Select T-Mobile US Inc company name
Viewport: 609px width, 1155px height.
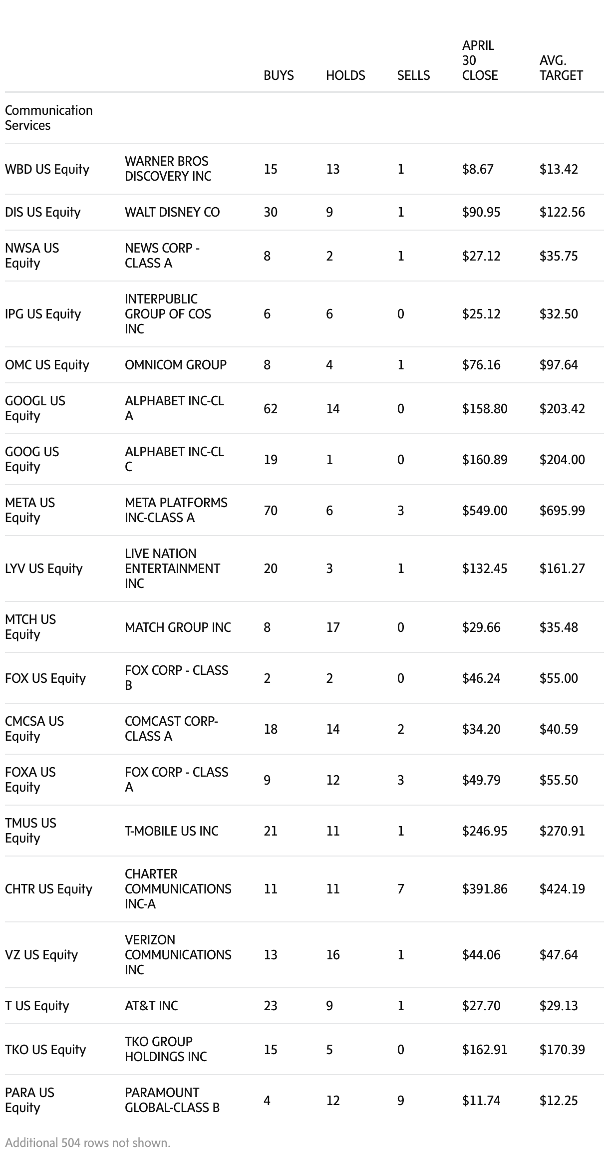(172, 831)
